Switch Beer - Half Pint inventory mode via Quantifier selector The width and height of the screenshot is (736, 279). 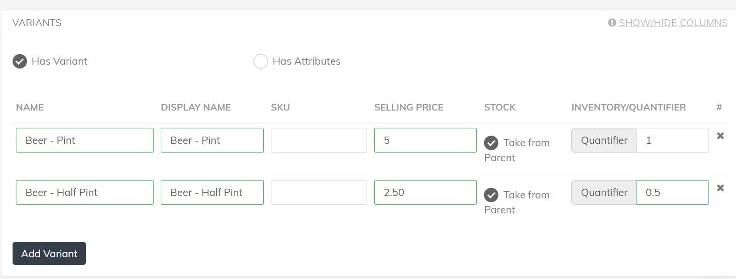604,192
